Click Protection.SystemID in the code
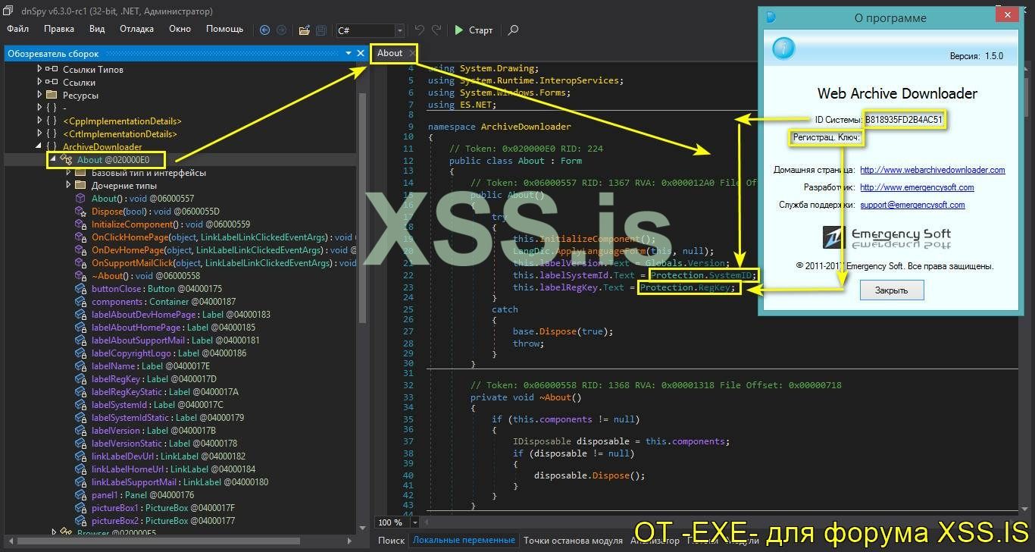Image resolution: width=1035 pixels, height=552 pixels. [x=702, y=275]
